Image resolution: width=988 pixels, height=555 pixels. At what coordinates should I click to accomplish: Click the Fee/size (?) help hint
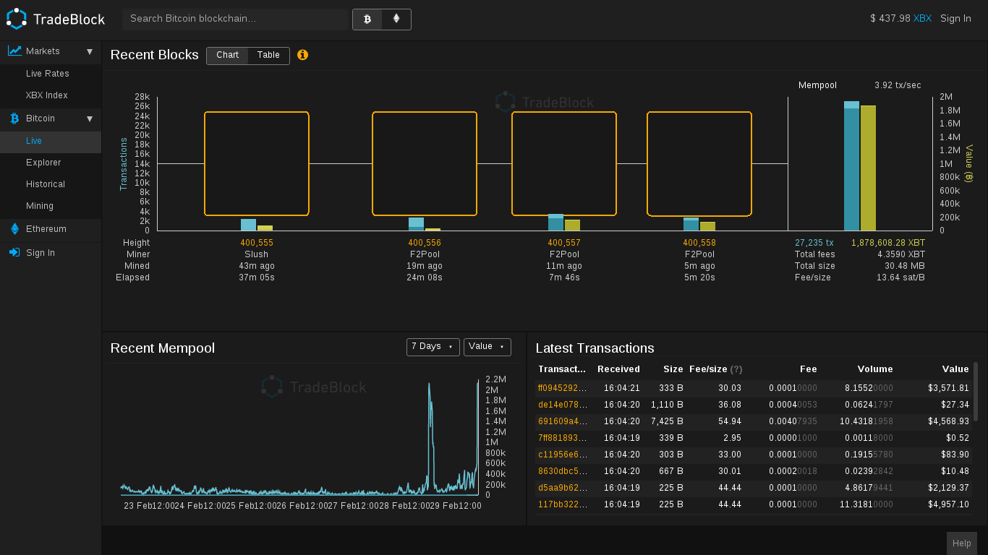click(736, 369)
